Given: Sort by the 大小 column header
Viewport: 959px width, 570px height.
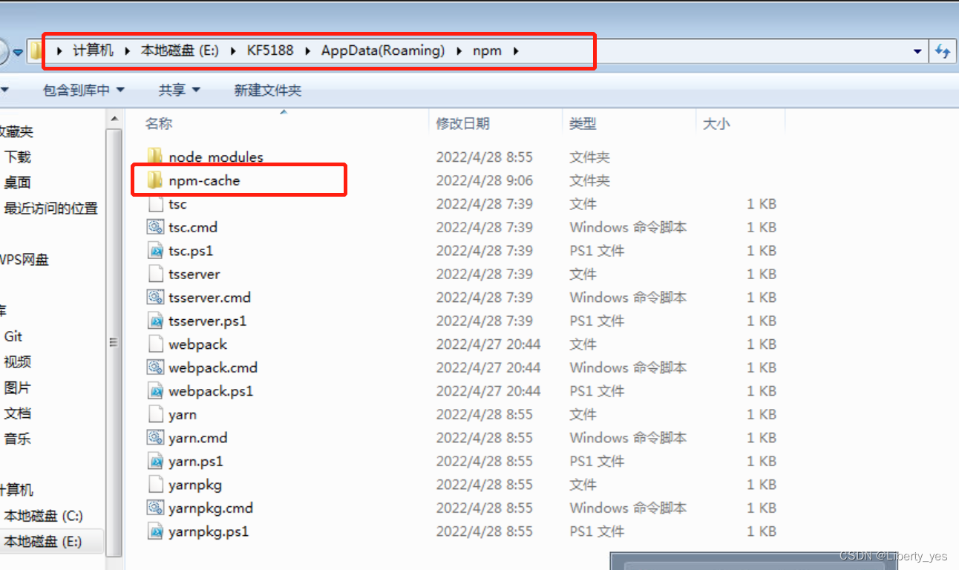Looking at the screenshot, I should (716, 124).
